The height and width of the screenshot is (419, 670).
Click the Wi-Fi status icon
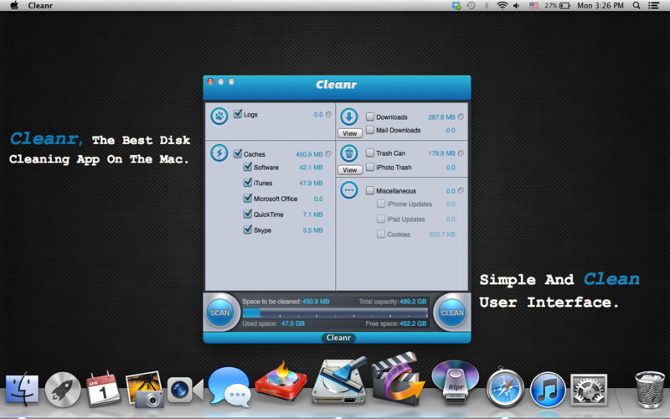[502, 6]
